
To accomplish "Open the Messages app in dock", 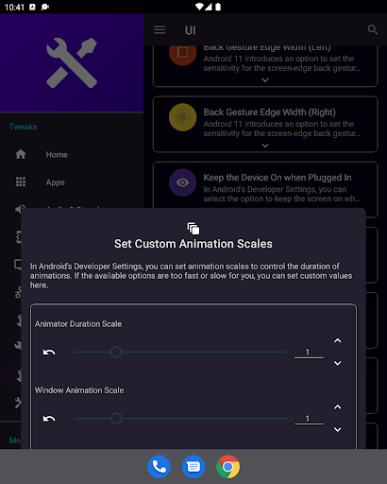I will point(193,467).
